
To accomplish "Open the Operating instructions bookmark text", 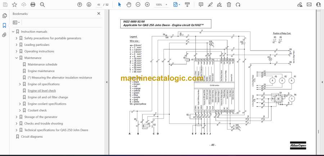I will (39, 51).
